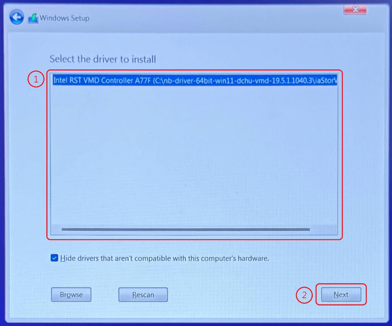
Task: Click the 'Windows Setup' title text
Action: (x=64, y=19)
